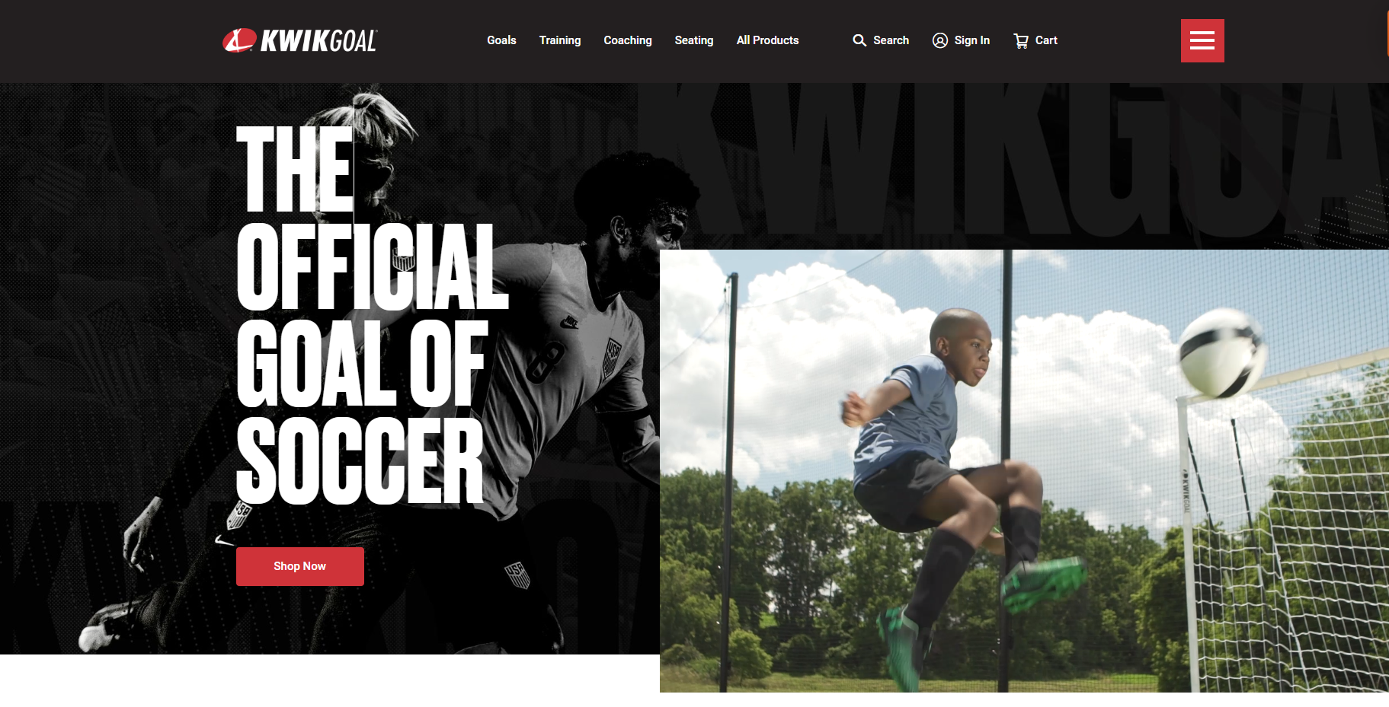Click the soccer ball in the image

(x=1222, y=354)
